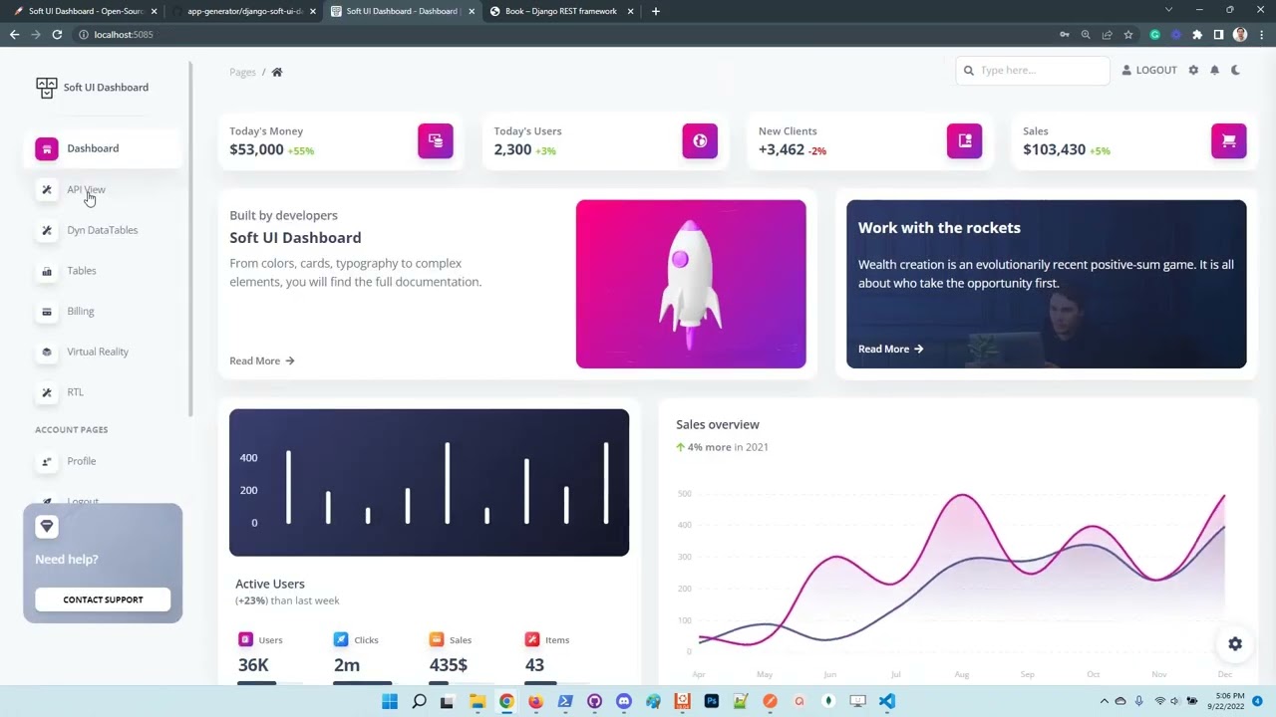Viewport: 1276px width, 717px height.
Task: Click the breadcrumb home icon
Action: coord(277,72)
